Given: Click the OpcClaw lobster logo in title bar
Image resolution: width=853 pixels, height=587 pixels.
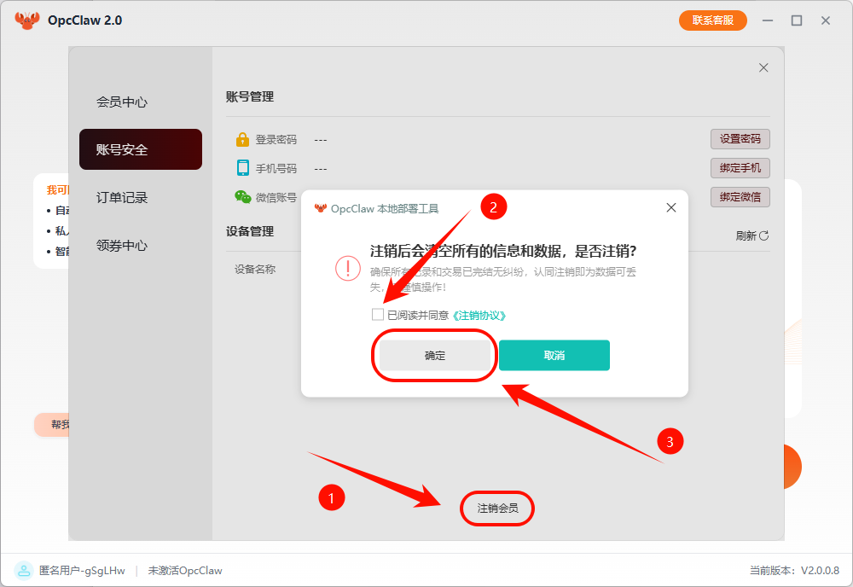Looking at the screenshot, I should pos(26,20).
